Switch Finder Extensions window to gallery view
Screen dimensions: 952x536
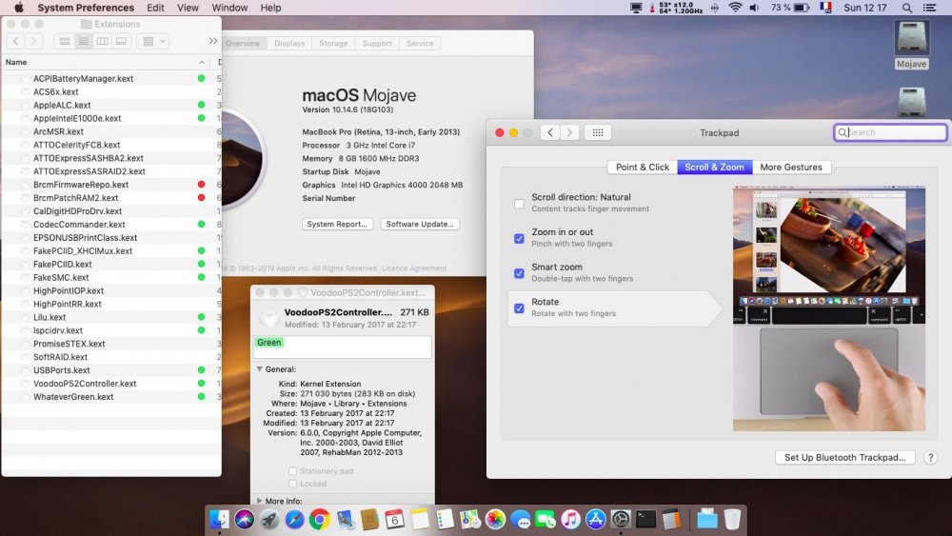coord(122,41)
